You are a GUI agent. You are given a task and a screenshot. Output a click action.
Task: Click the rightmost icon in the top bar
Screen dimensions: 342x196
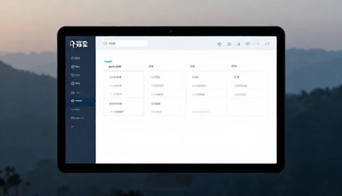click(267, 44)
